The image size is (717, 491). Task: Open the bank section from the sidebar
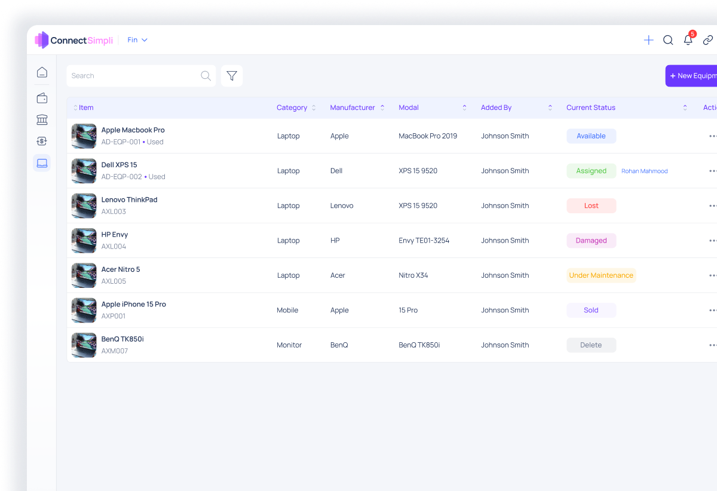(x=42, y=119)
